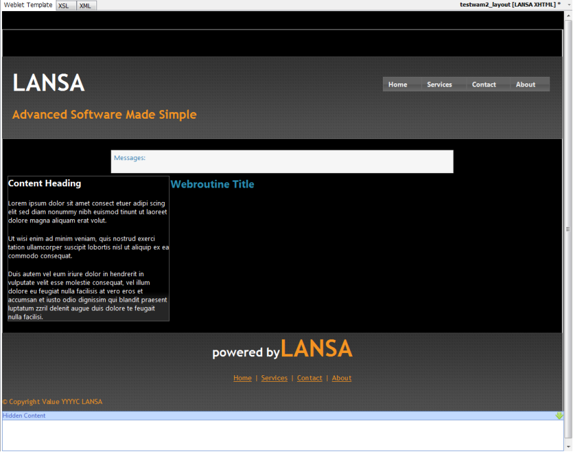
Task: Click the orange LANSA footer logo
Action: 317,348
